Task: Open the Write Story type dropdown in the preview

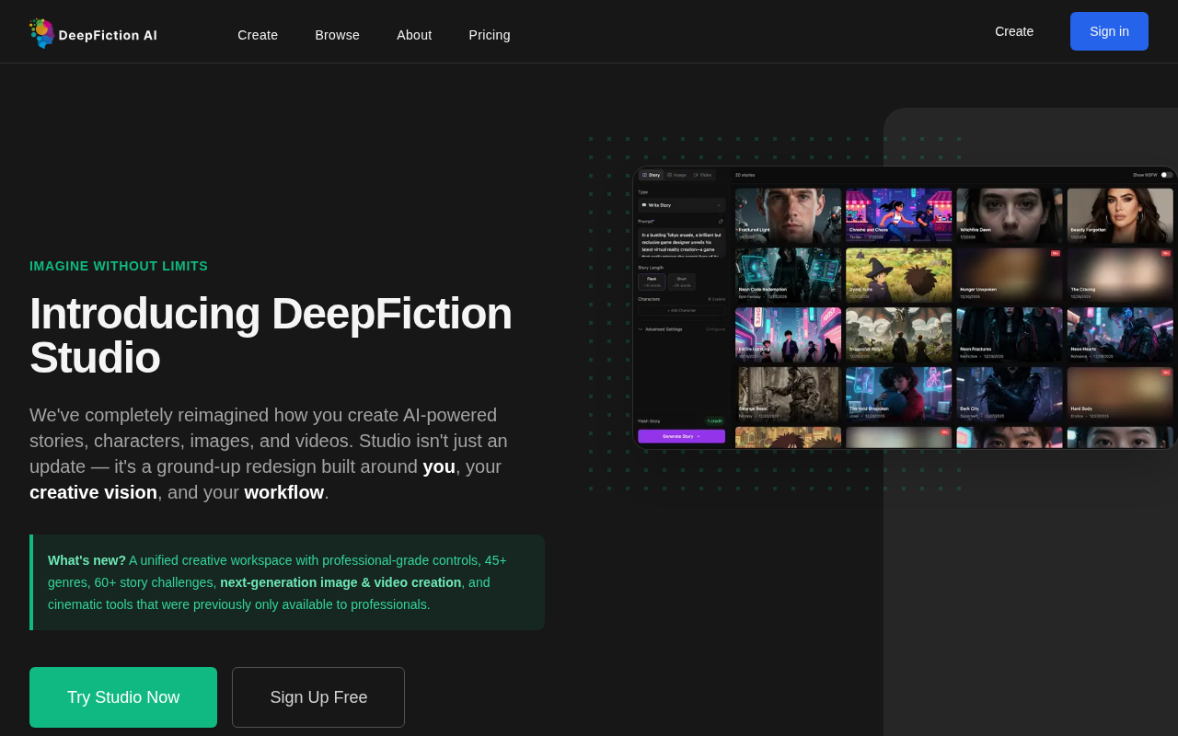Action: pyautogui.click(x=682, y=205)
